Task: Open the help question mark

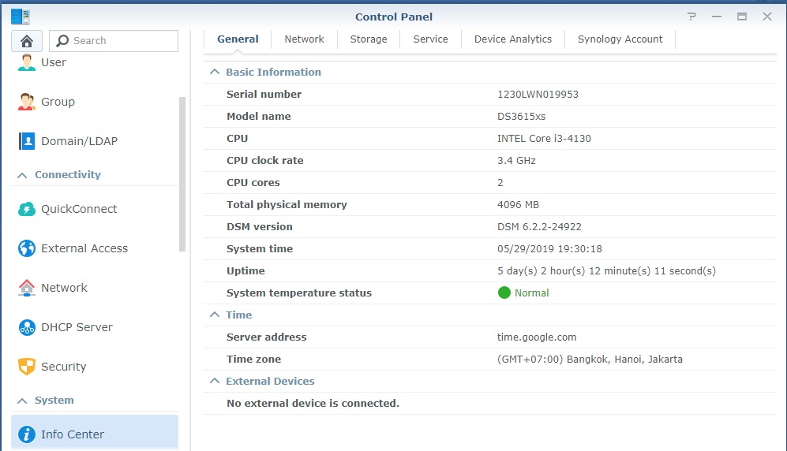Action: click(691, 17)
